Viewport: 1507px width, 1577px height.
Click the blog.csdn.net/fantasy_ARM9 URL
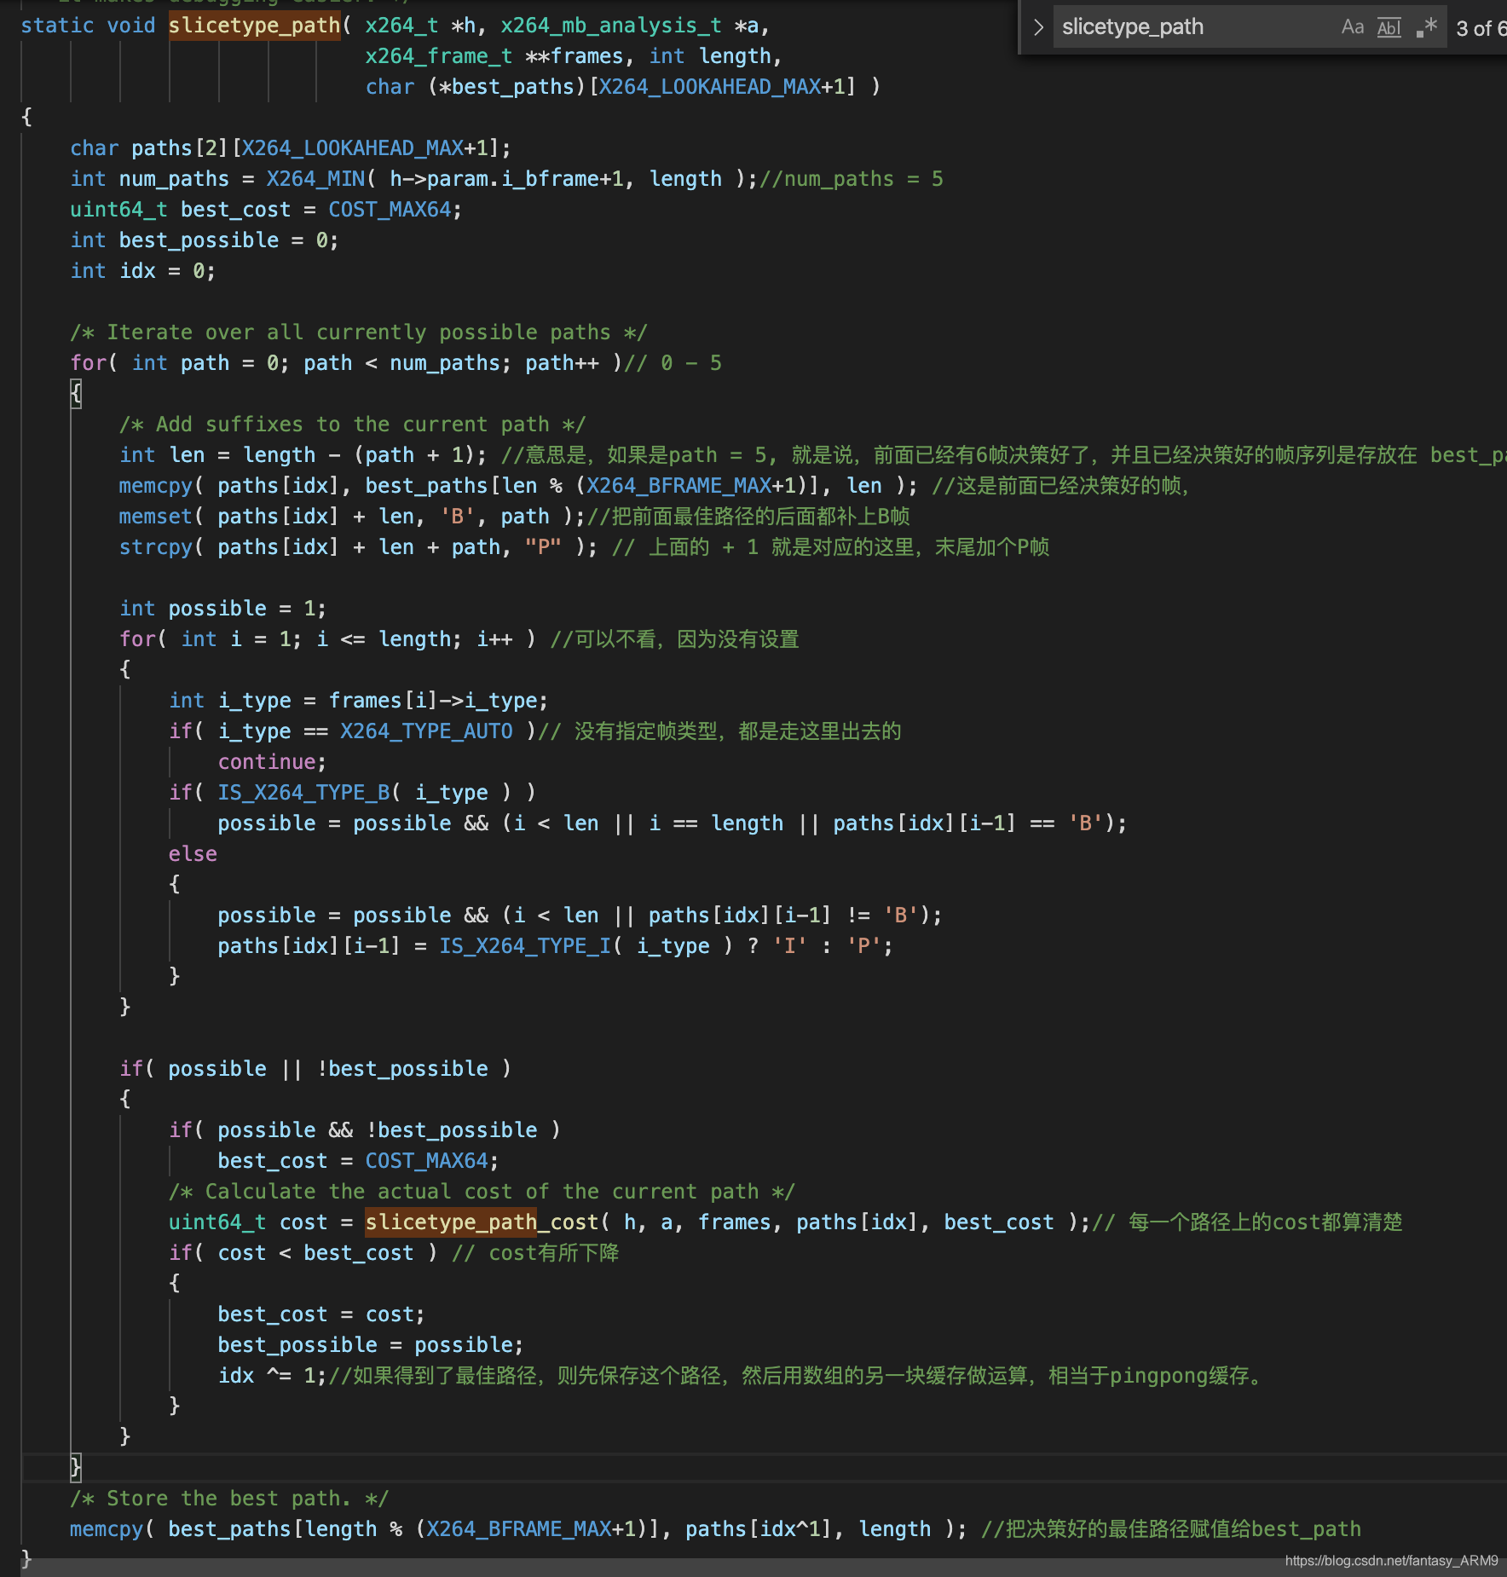(x=1391, y=1560)
